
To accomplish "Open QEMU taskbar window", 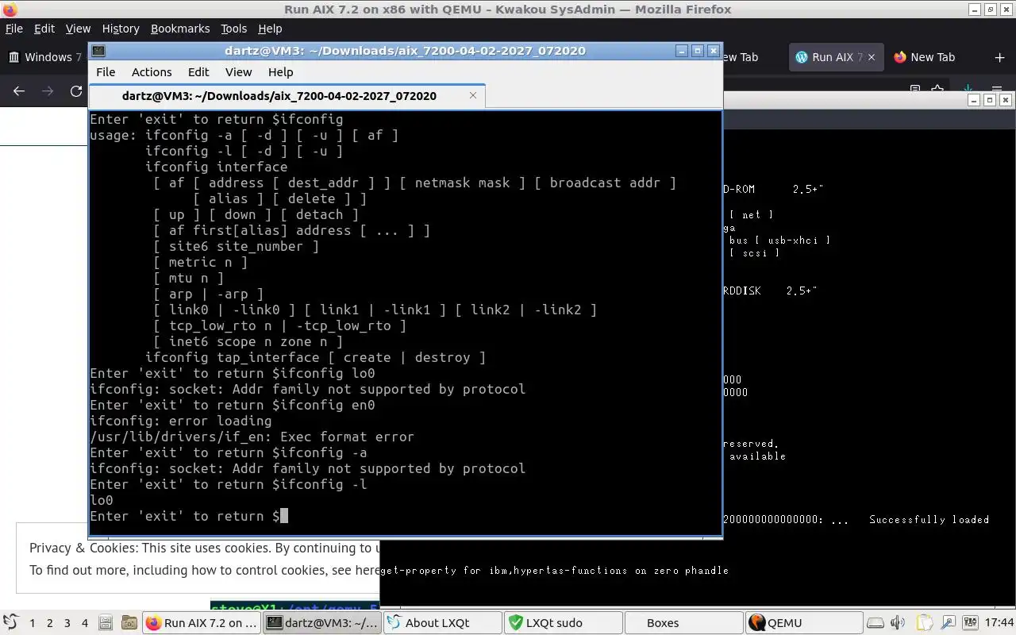I will point(803,623).
